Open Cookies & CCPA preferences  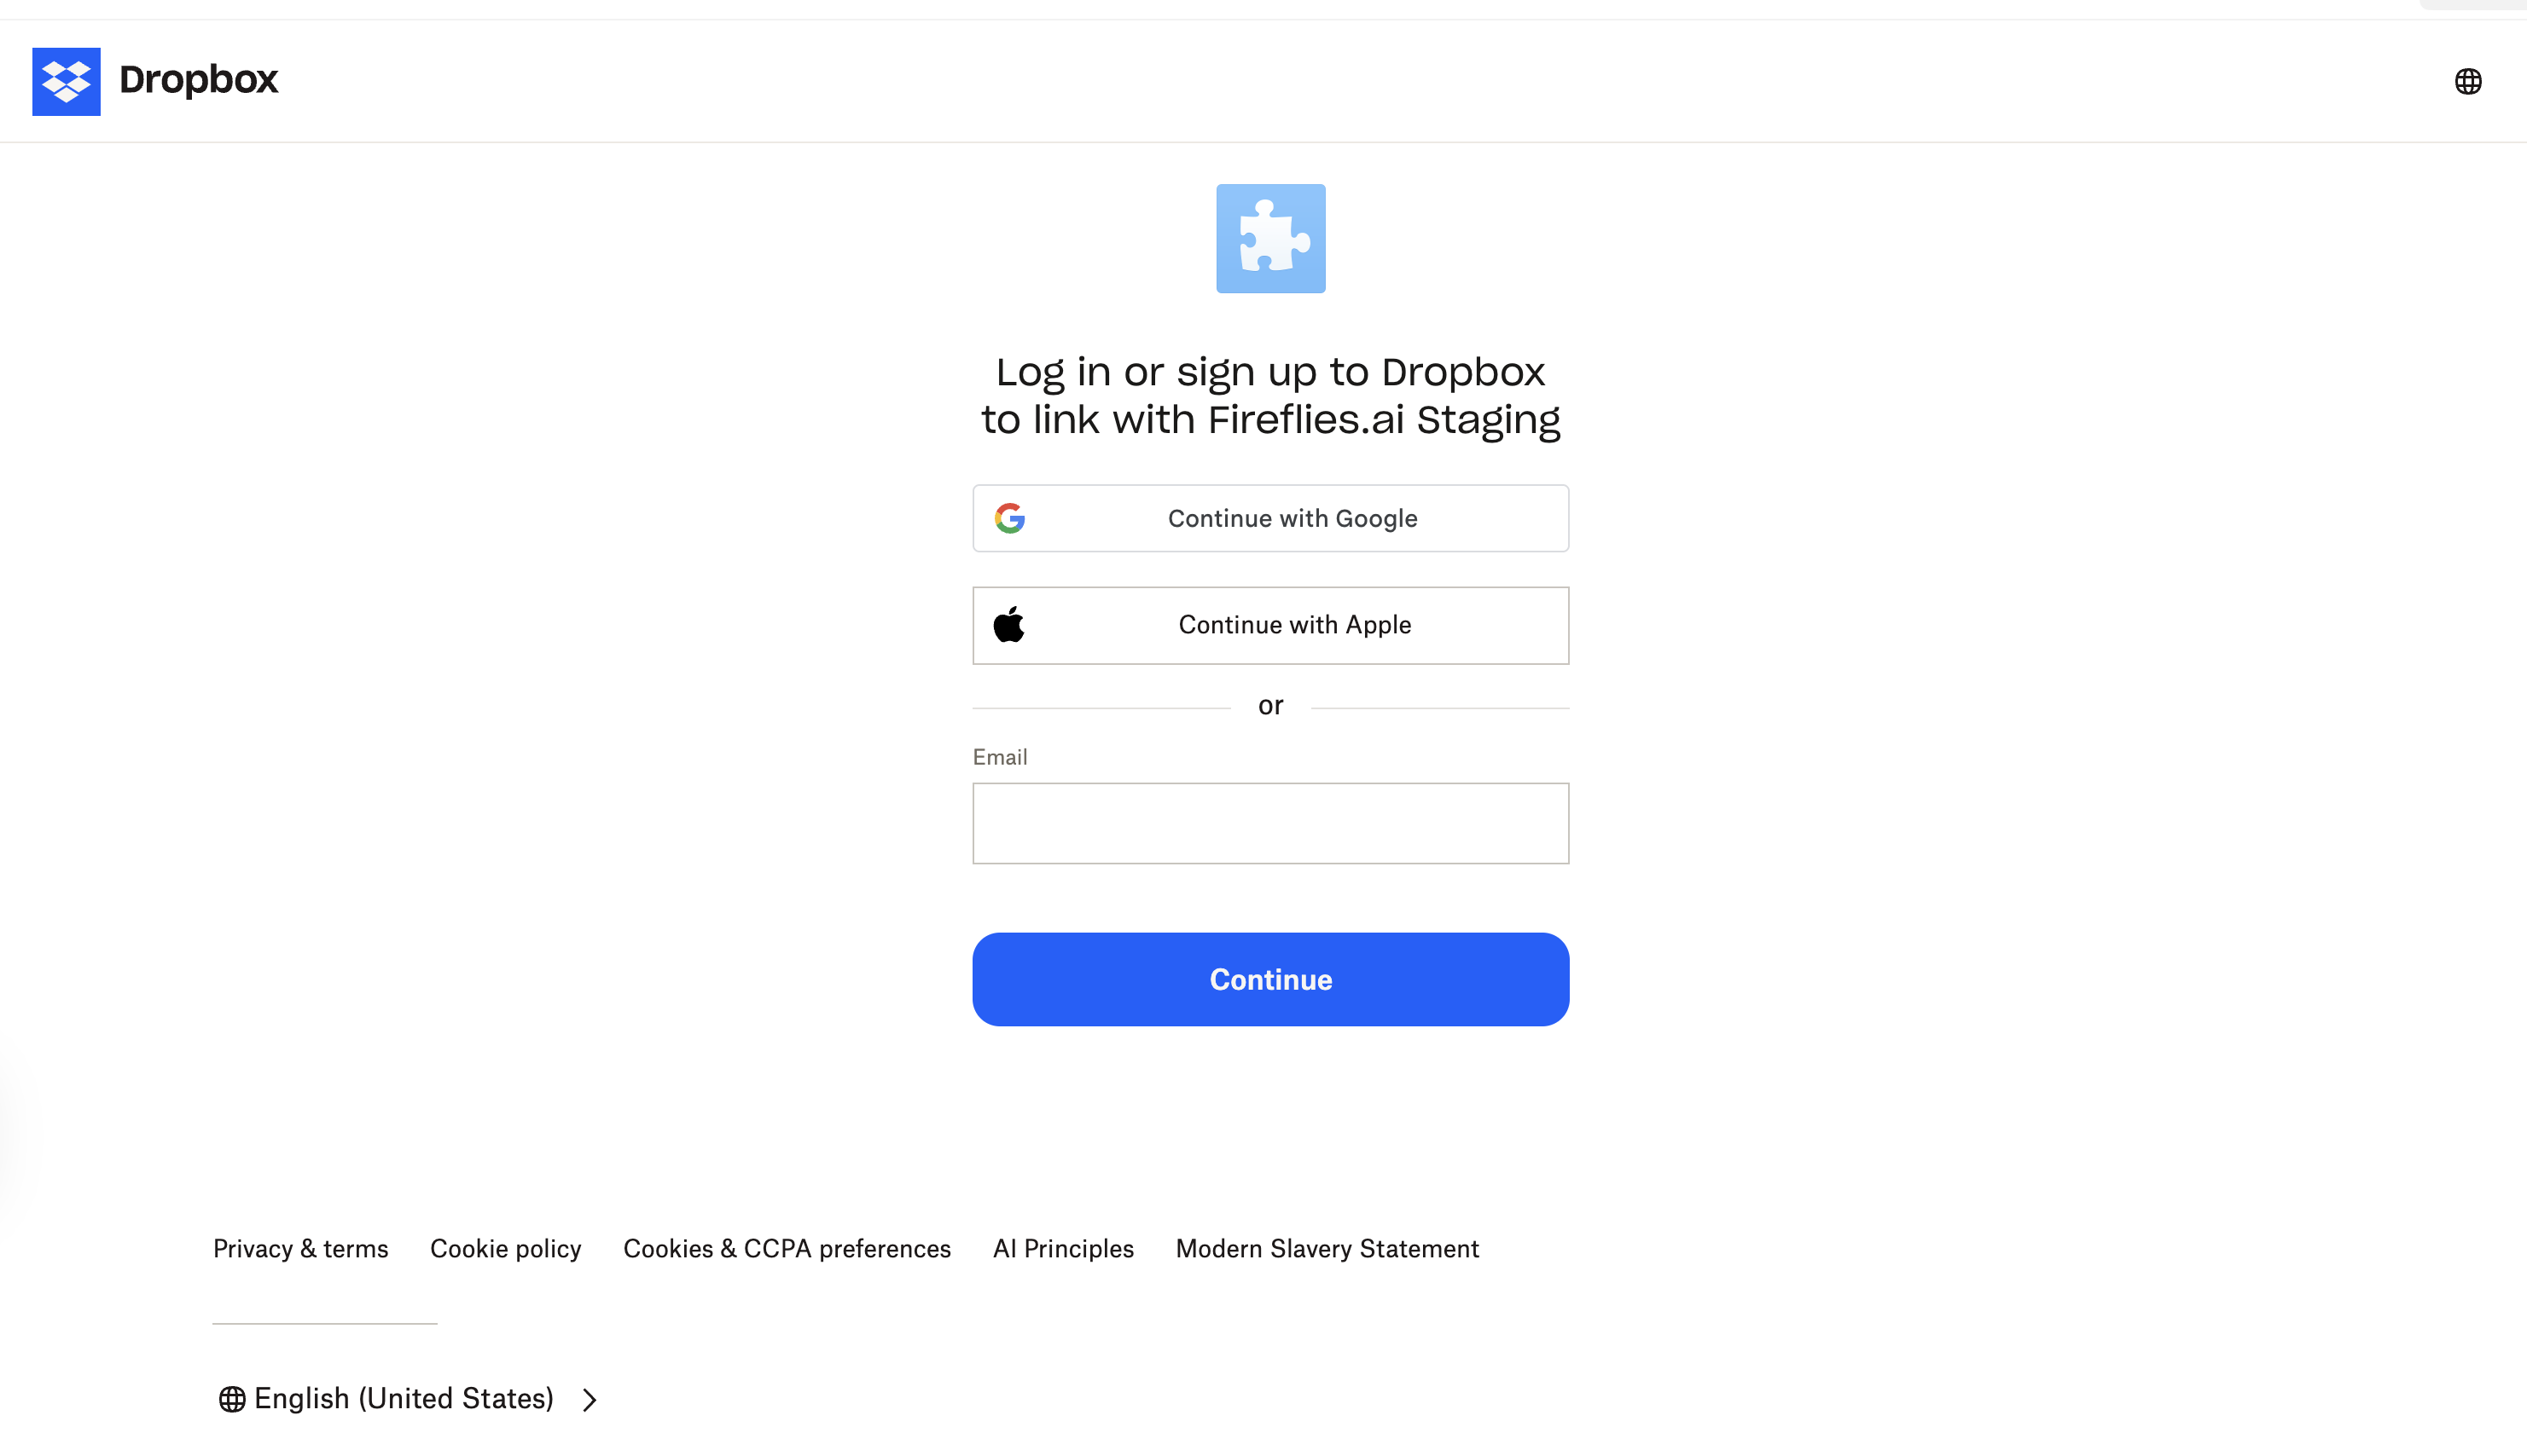(787, 1248)
